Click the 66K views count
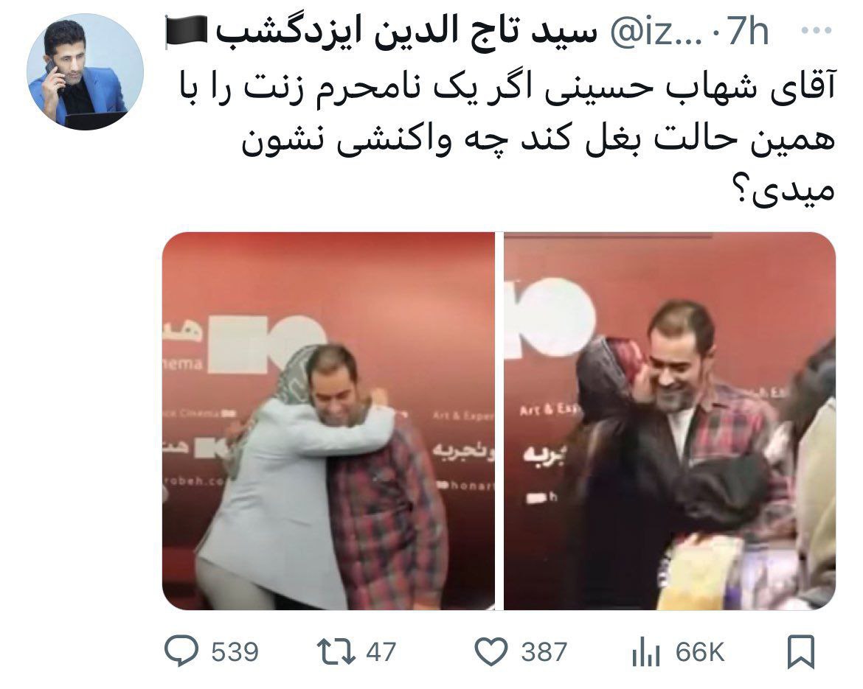863x689 pixels. coord(700,651)
